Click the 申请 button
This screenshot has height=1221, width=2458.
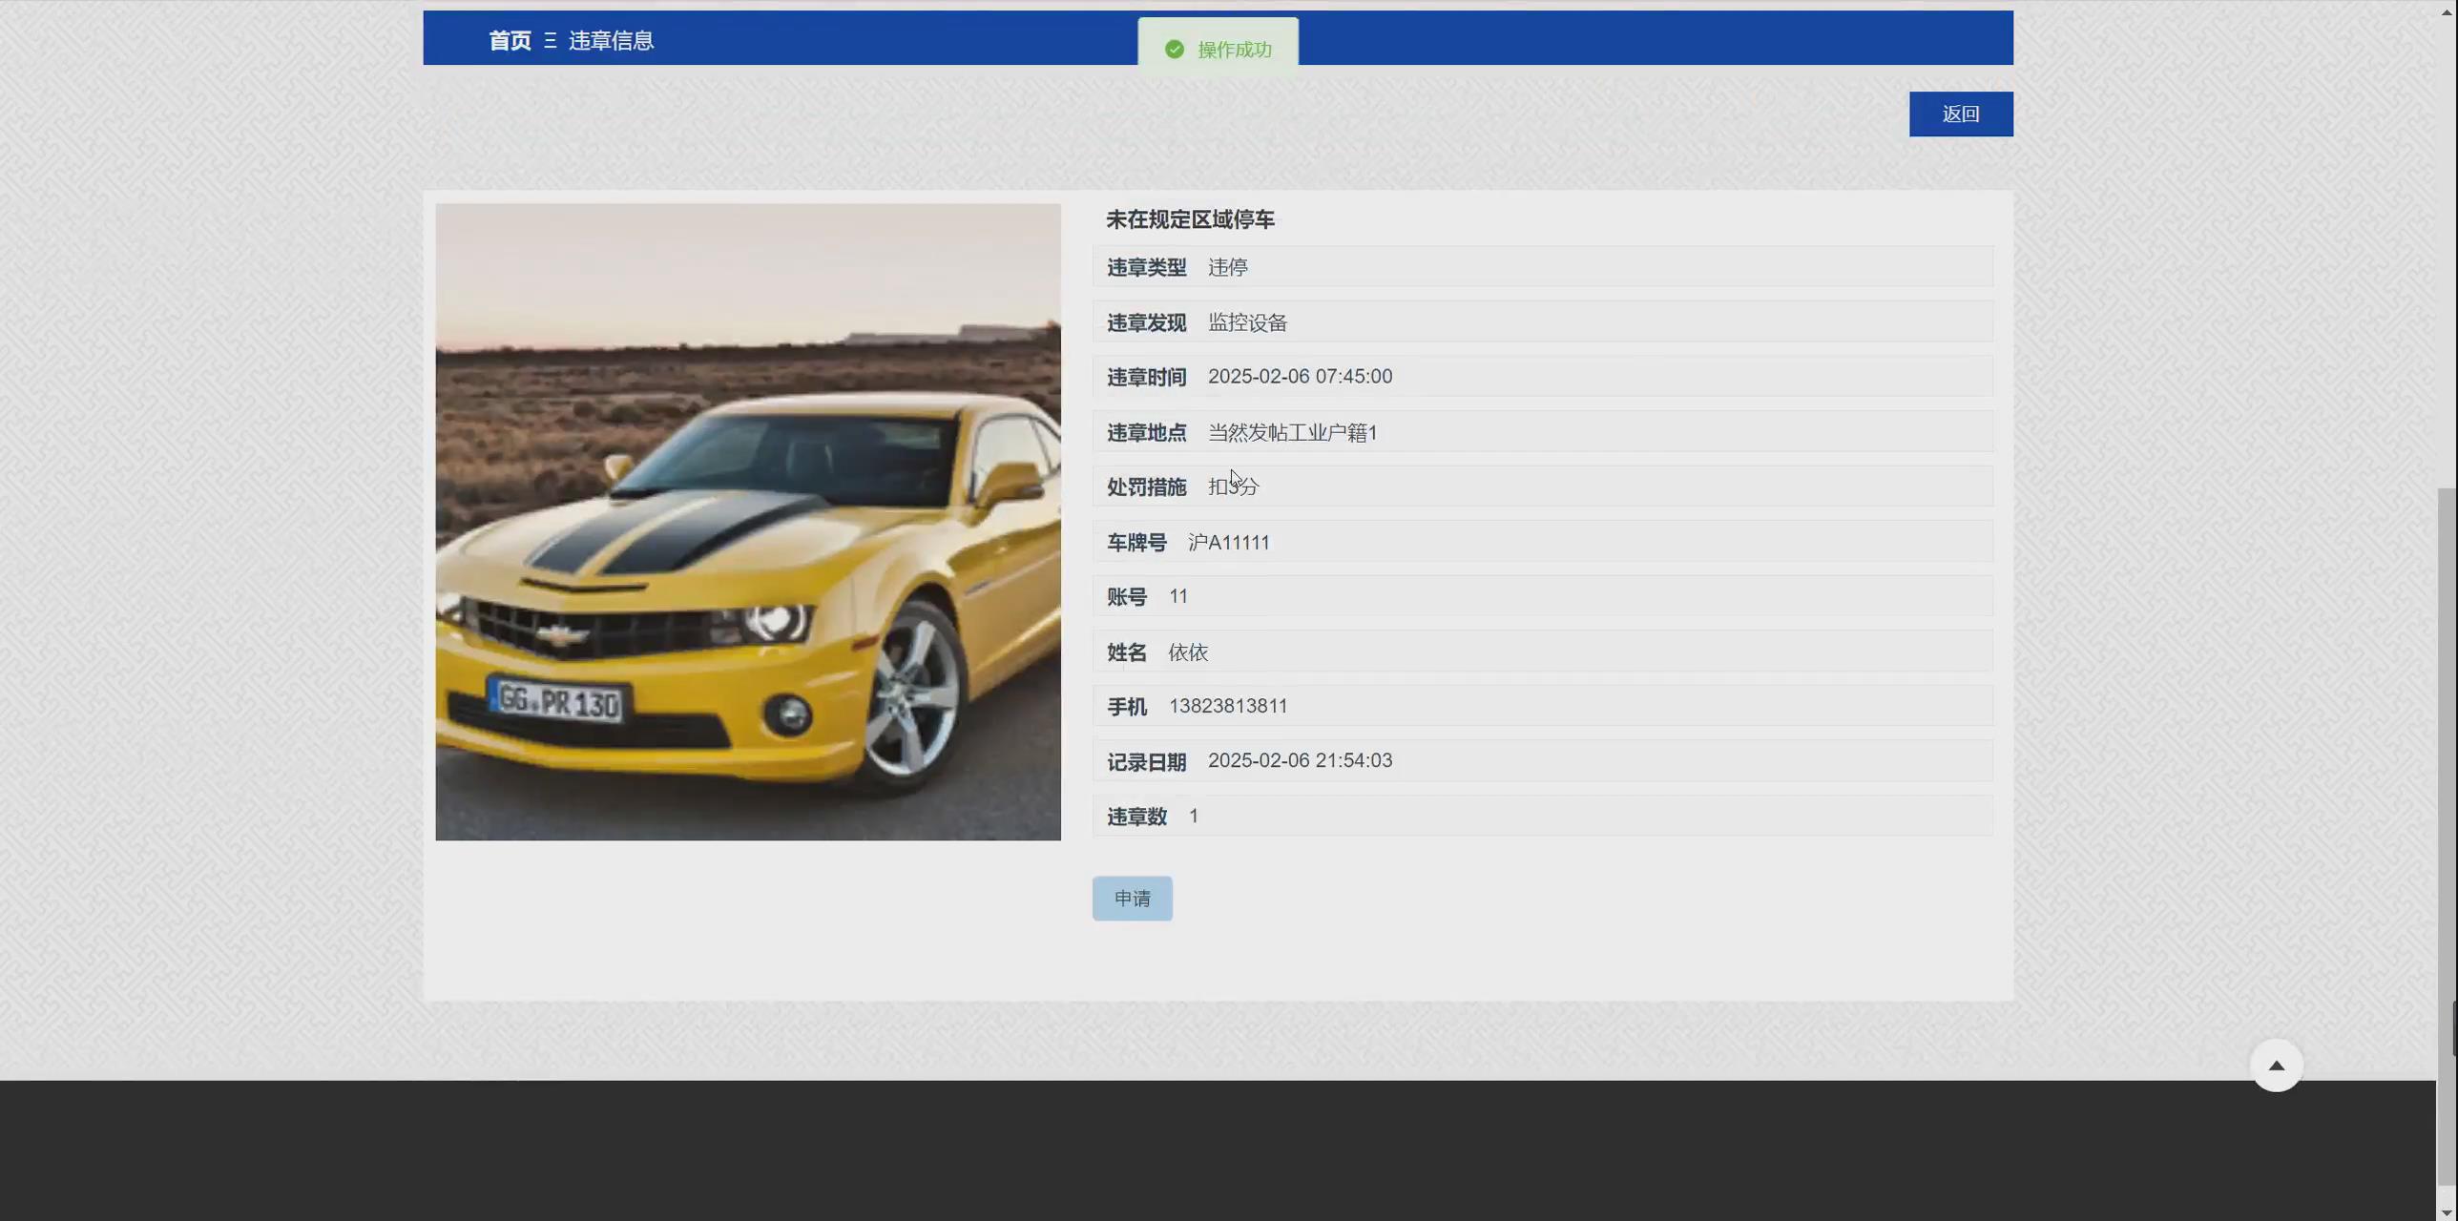point(1132,898)
